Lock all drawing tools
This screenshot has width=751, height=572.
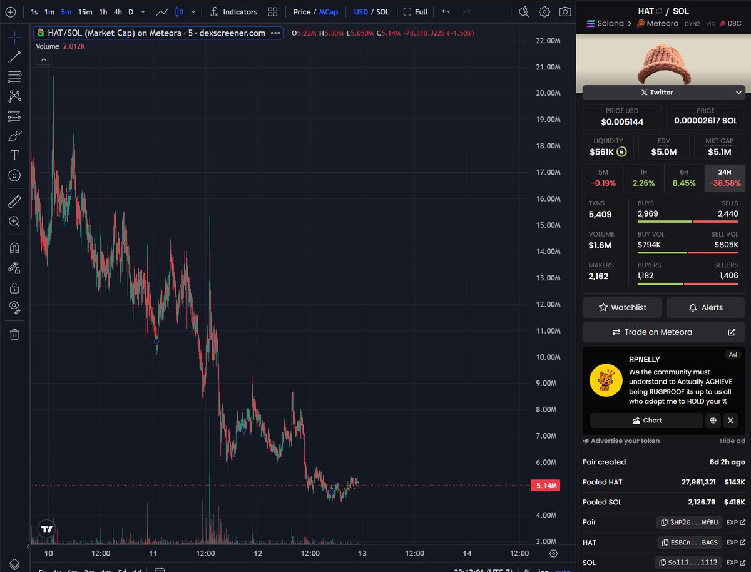click(x=14, y=288)
